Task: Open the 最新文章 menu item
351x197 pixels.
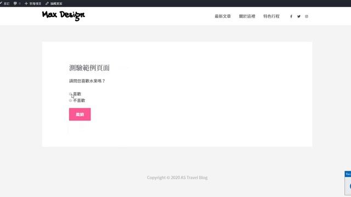Action: click(x=223, y=16)
